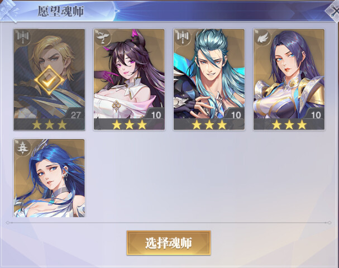Click the three-star rating under the teal-haired man
Screen dimensions: 339x268
tap(209, 125)
